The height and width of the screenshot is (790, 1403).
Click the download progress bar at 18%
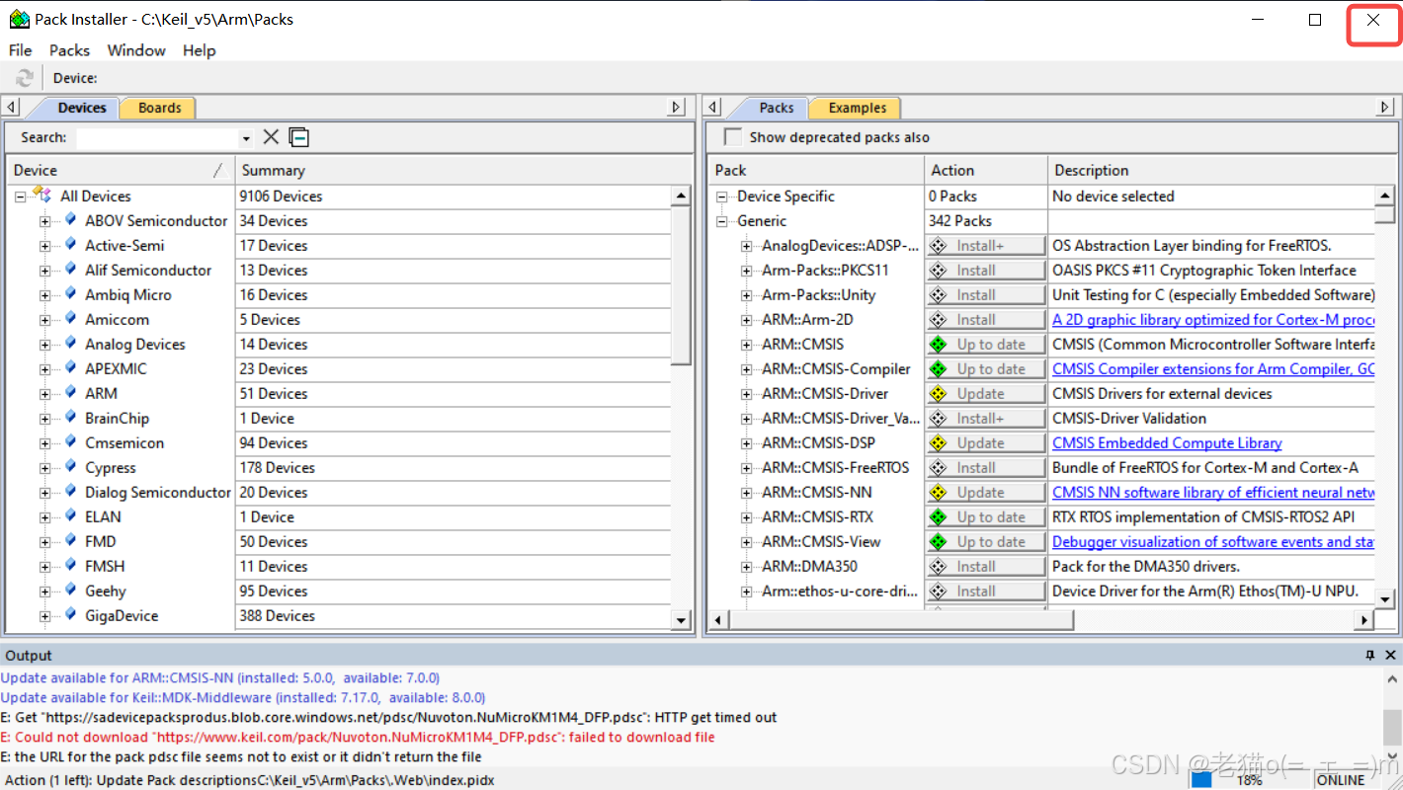(1250, 780)
